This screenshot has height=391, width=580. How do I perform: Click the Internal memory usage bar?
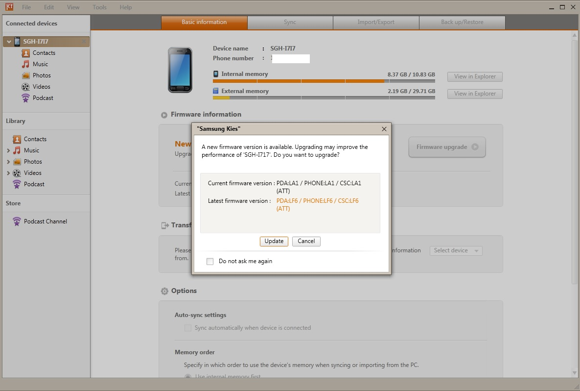[324, 81]
